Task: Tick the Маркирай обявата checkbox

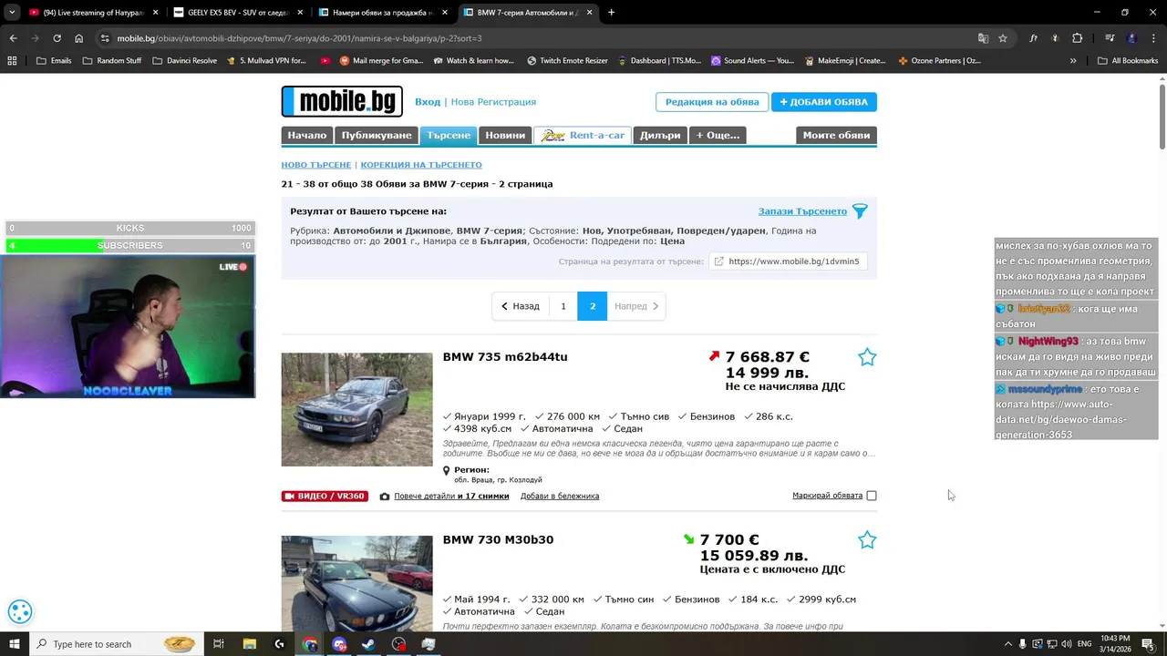Action: click(x=872, y=496)
